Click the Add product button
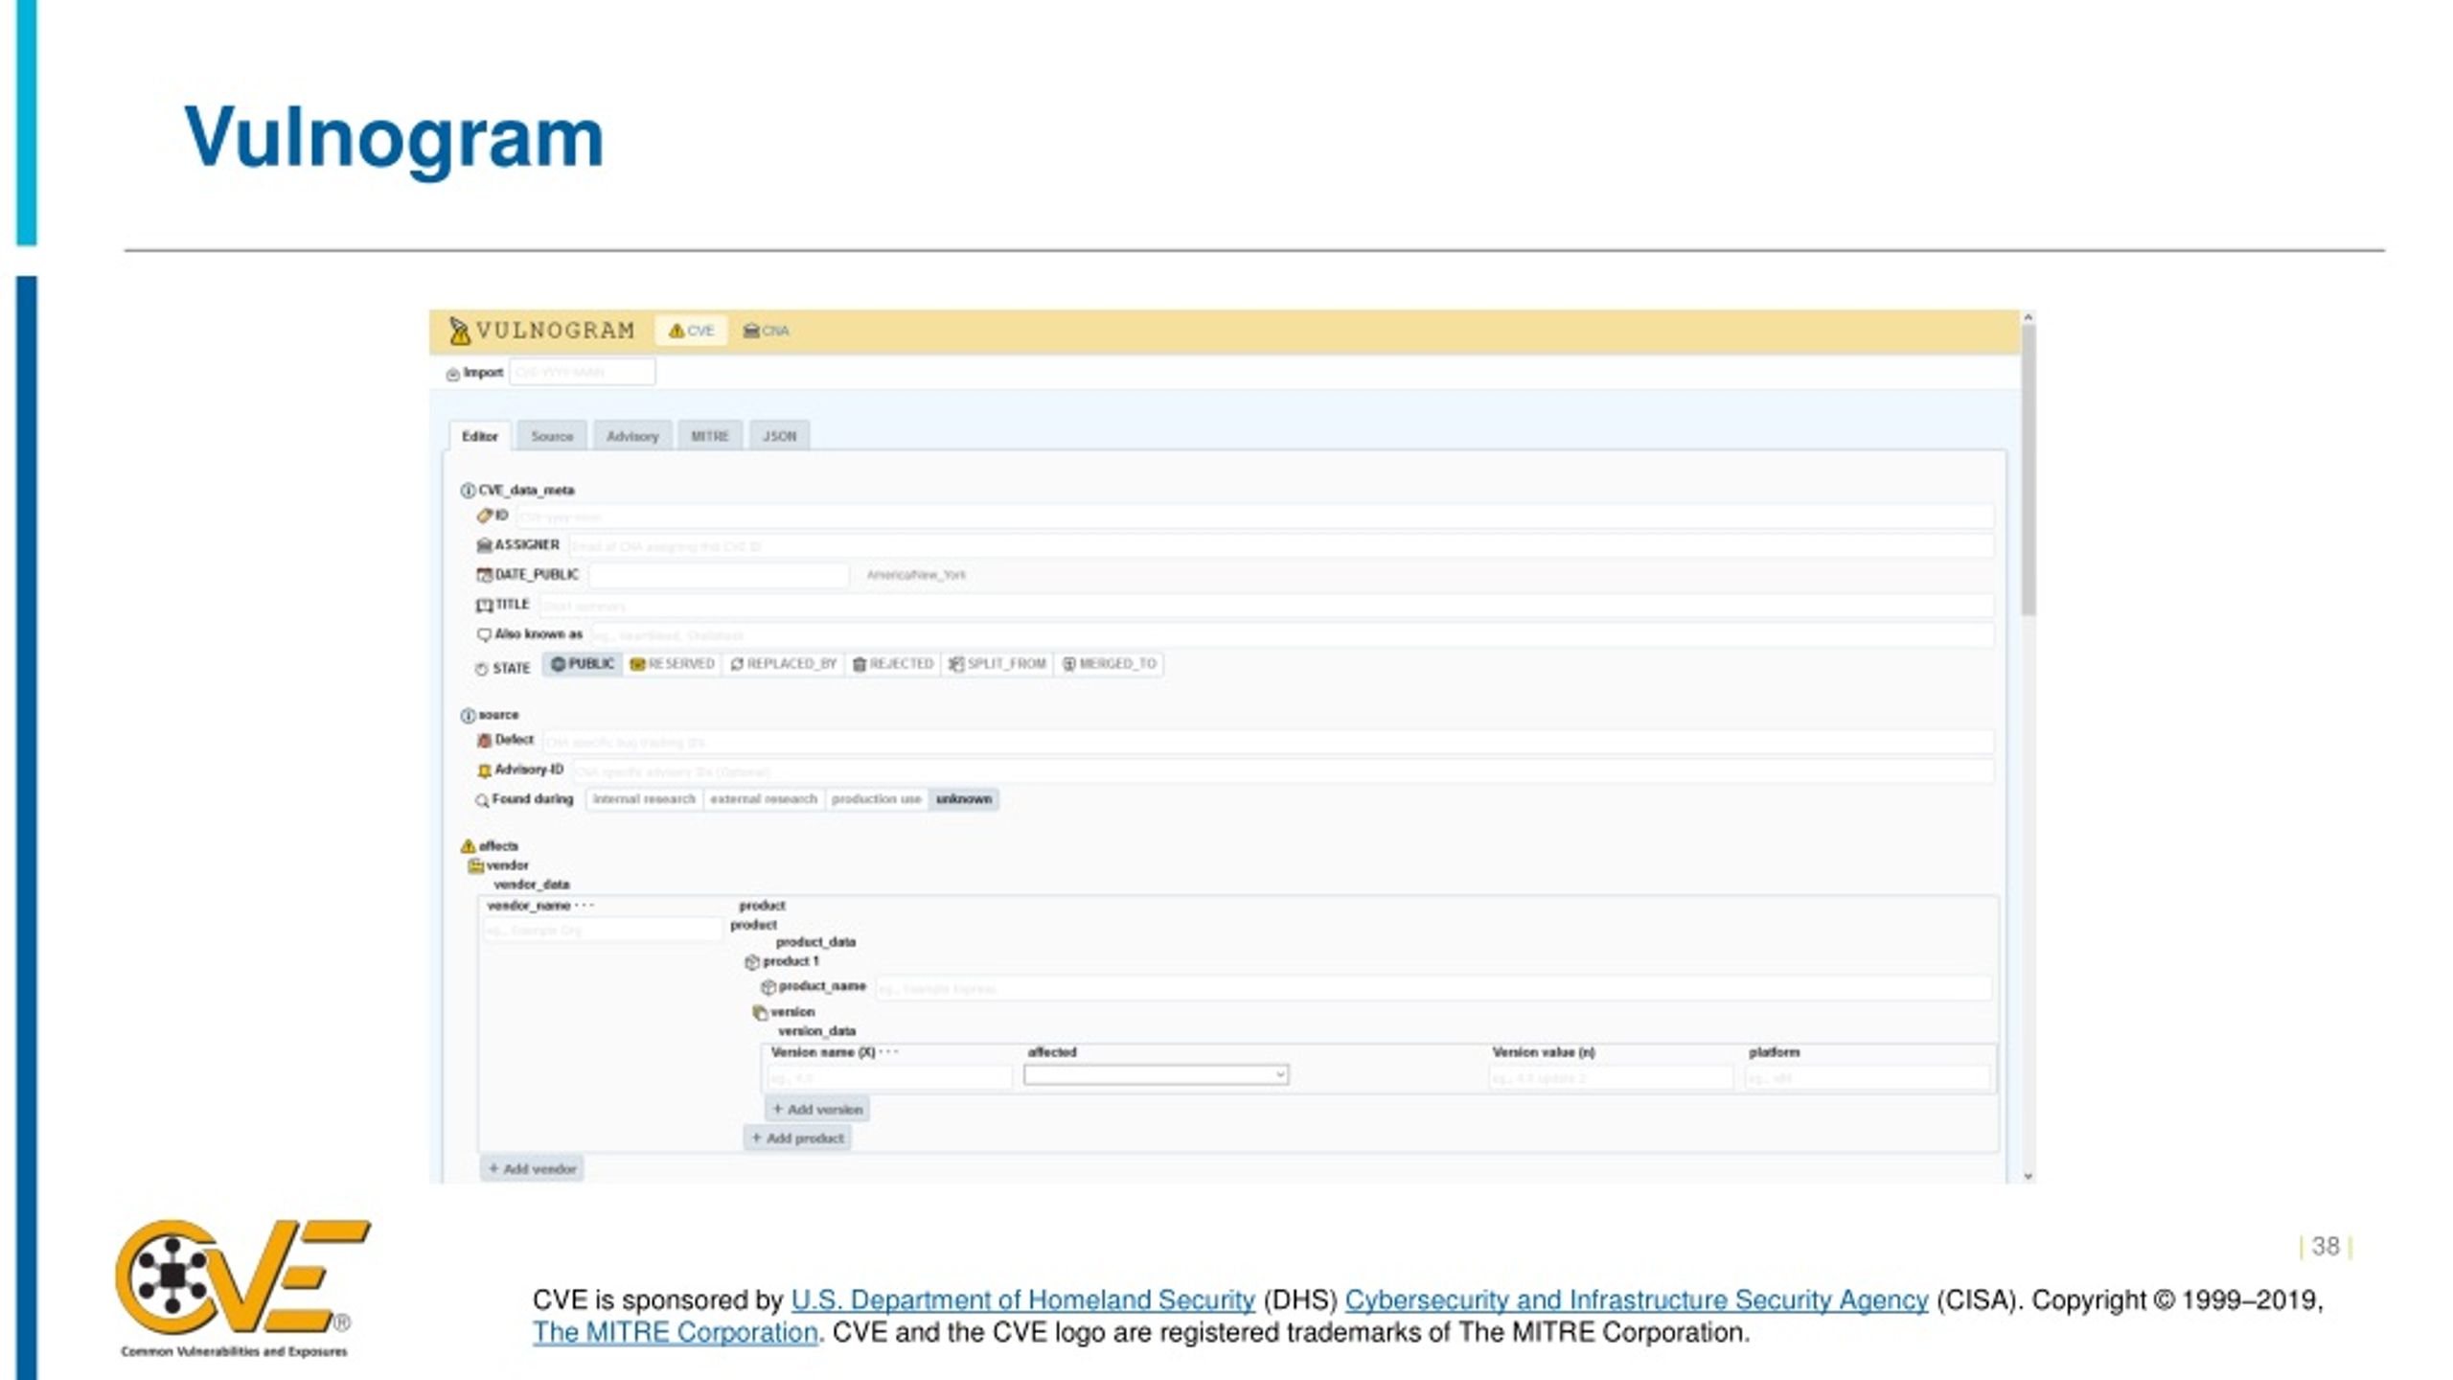Viewport: 2453px width, 1380px height. [797, 1138]
